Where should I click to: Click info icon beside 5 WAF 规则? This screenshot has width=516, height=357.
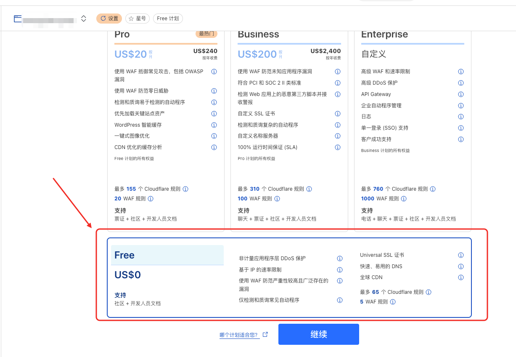pyautogui.click(x=393, y=302)
